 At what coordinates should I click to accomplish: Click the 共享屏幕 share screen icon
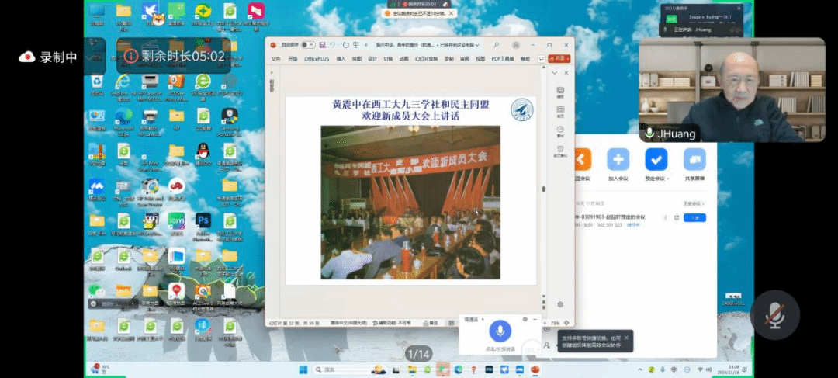coord(694,160)
